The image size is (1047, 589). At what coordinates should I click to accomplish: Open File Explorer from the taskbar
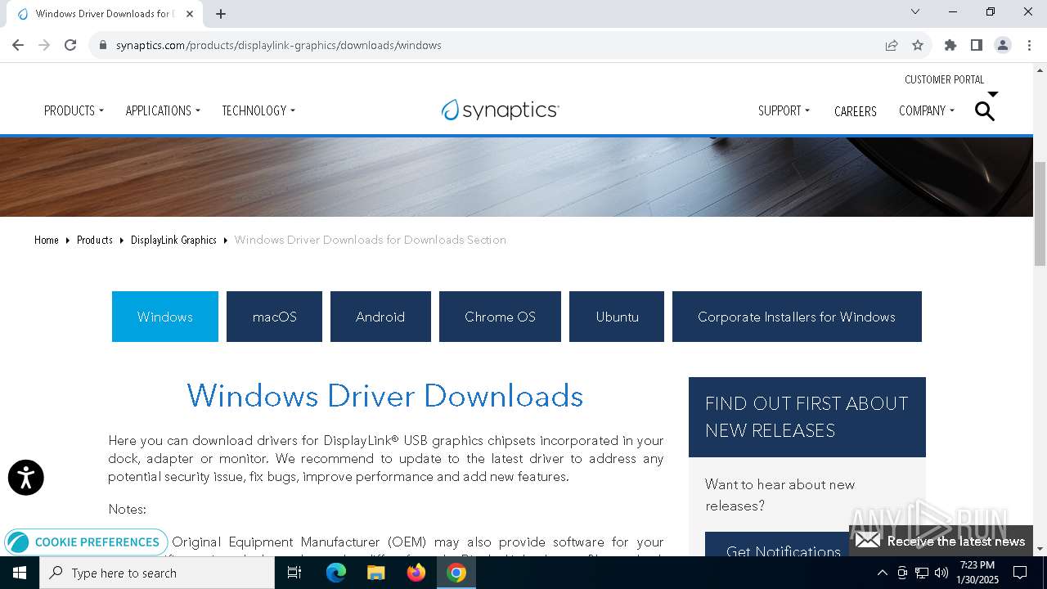tap(376, 573)
